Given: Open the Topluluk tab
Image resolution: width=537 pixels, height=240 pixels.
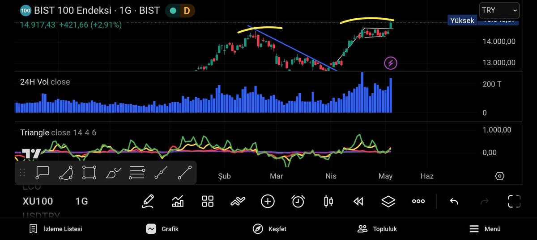Looking at the screenshot, I should pos(377,229).
